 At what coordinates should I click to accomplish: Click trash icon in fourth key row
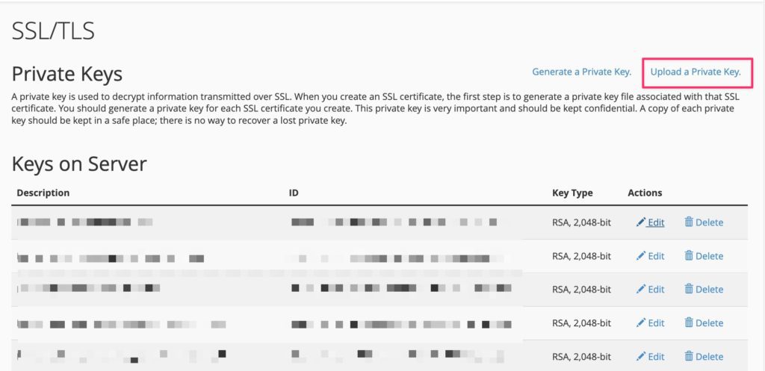[689, 323]
